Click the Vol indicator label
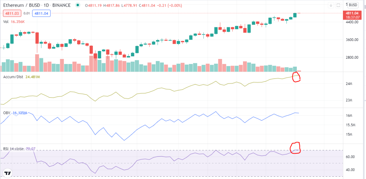366x179 pixels. pyautogui.click(x=6, y=22)
